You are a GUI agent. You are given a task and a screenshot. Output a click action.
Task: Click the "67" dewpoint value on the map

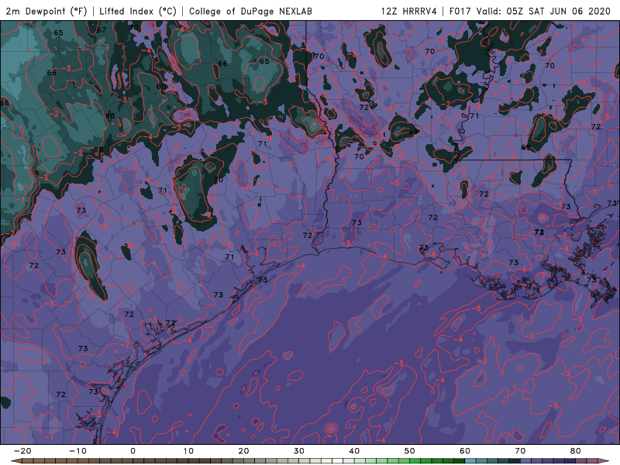coord(102,29)
